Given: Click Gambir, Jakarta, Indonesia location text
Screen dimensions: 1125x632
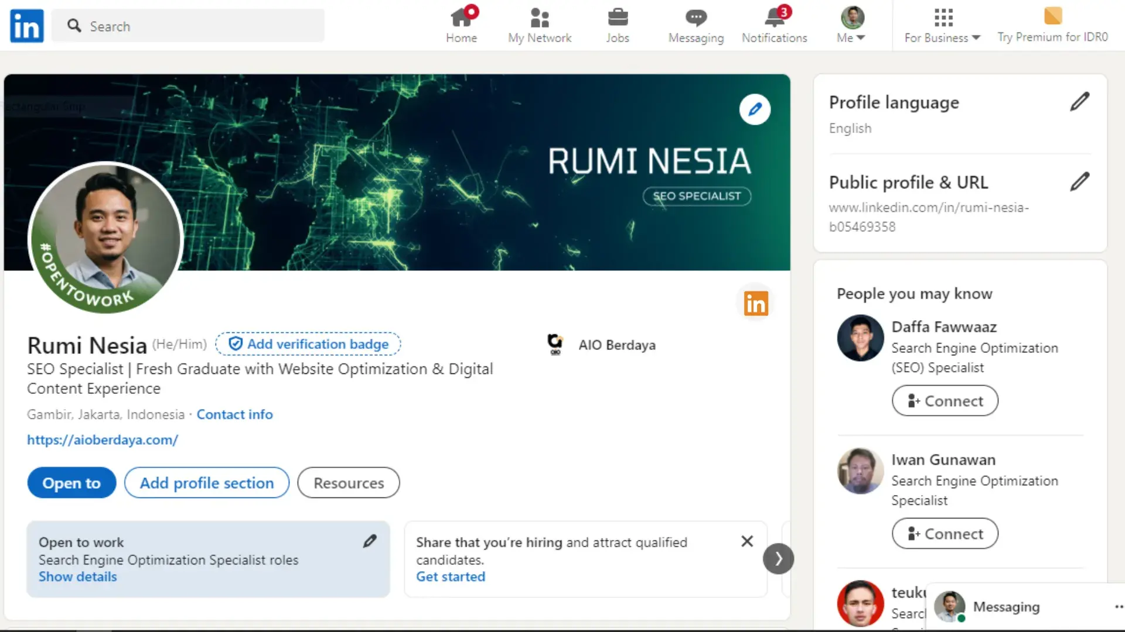Looking at the screenshot, I should [105, 414].
